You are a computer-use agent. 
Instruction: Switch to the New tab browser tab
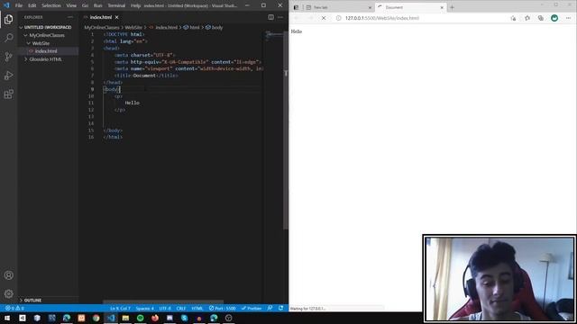point(339,7)
